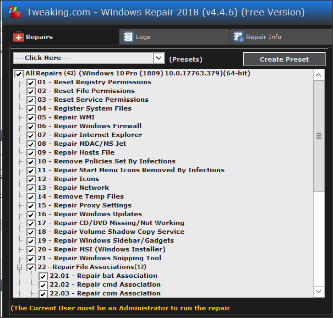Uncheck 07 Repair Internet Explorer
Viewport: 333px width, 318px height.
coord(31,136)
